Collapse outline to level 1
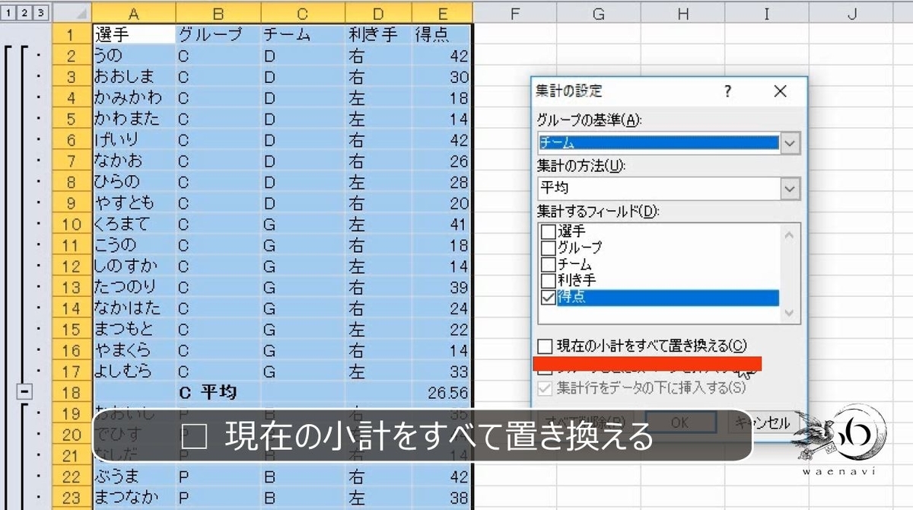 (7, 13)
